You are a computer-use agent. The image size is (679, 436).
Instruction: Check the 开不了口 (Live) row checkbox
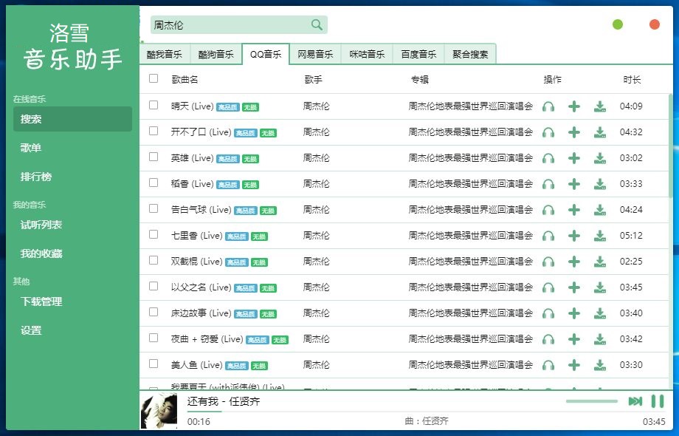(154, 131)
